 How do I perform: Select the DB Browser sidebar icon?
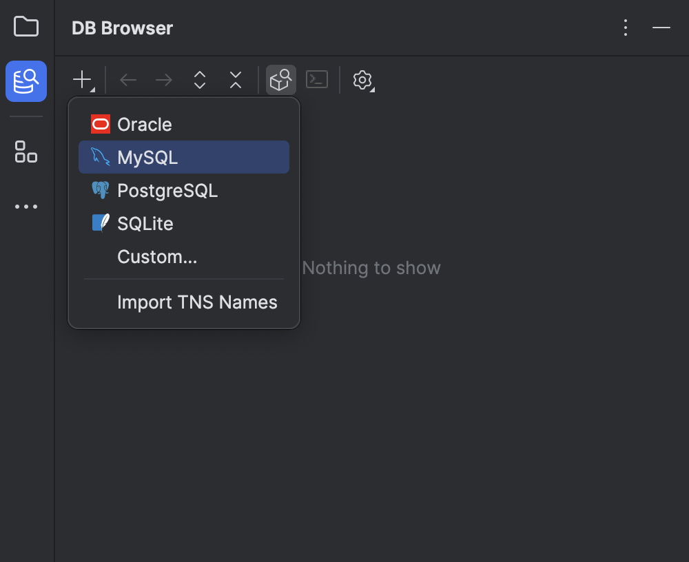point(25,81)
